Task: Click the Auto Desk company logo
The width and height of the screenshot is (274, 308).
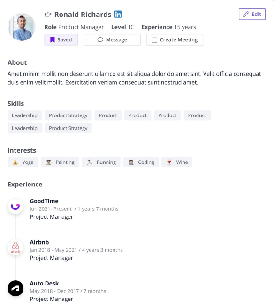Action: [15, 288]
